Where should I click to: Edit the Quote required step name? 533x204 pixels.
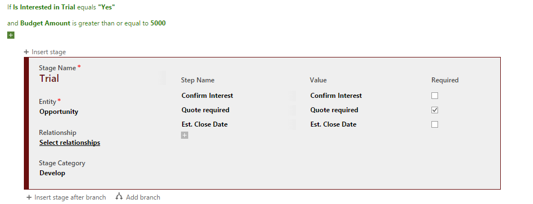coord(205,110)
